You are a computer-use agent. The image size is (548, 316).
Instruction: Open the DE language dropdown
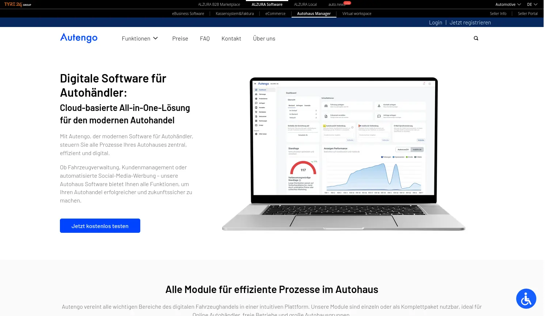[x=532, y=4]
